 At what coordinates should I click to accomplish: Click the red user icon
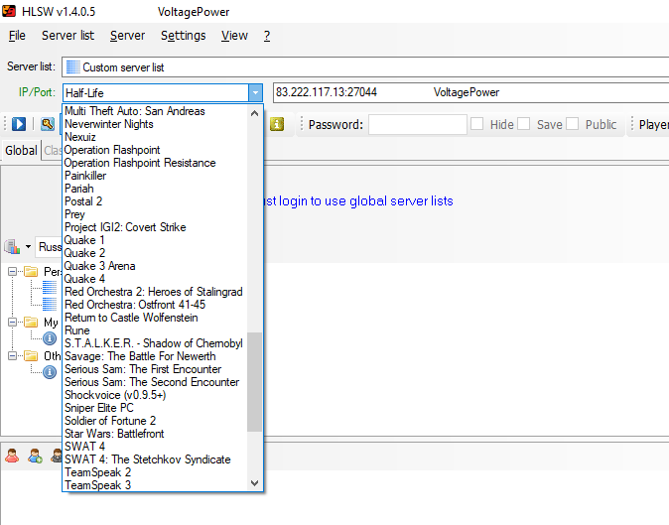pyautogui.click(x=12, y=456)
